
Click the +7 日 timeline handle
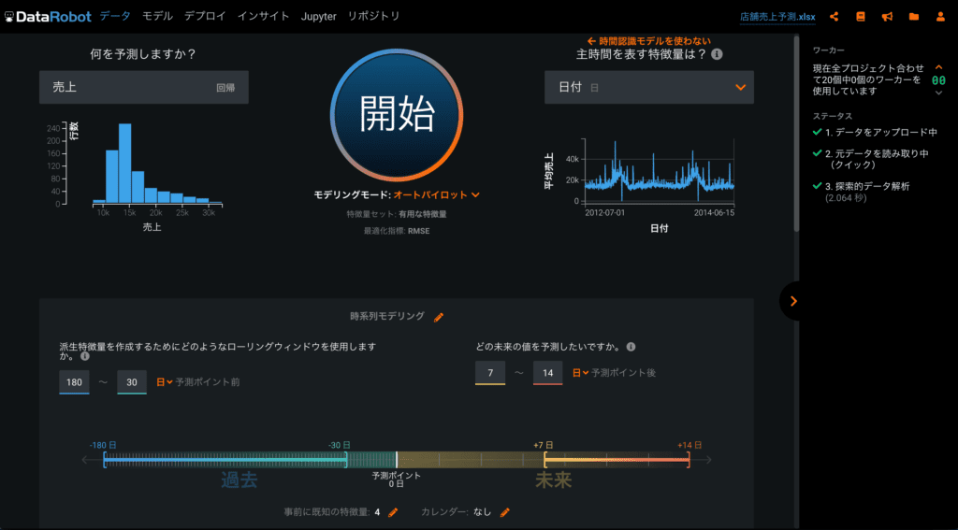click(x=544, y=460)
